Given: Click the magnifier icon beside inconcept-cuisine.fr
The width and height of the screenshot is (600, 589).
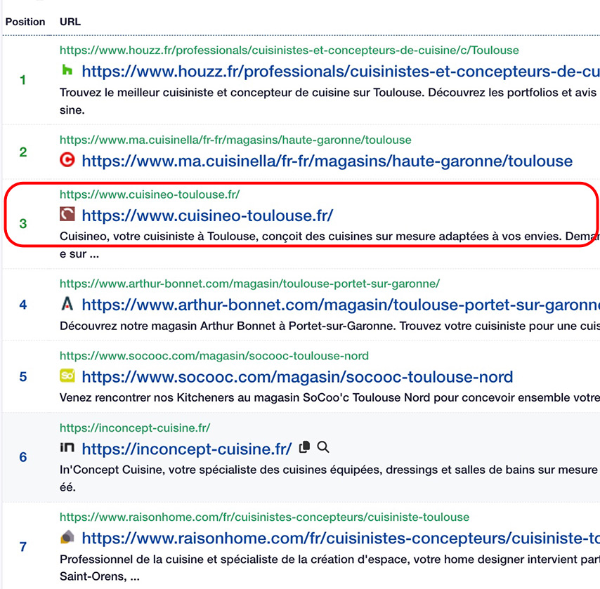Looking at the screenshot, I should click(323, 447).
